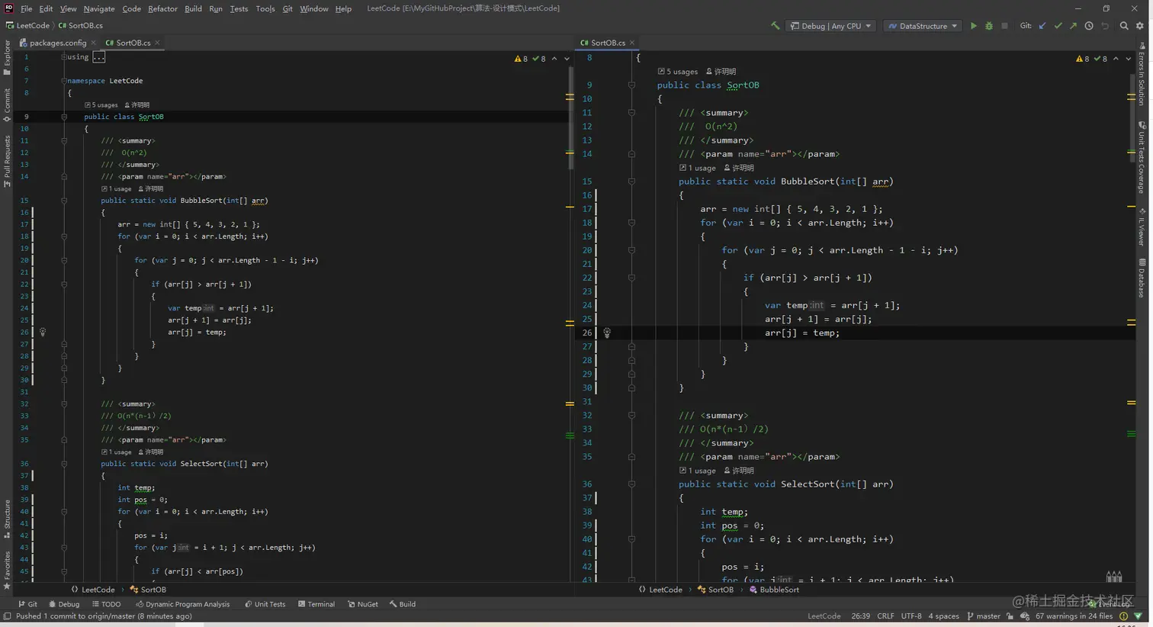Click the Build hammer icon in toolbar
Viewport: 1153px width, 627px height.
point(776,26)
